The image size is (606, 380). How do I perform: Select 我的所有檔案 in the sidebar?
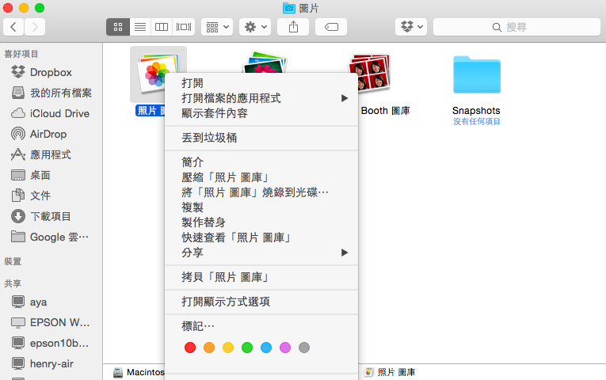tap(51, 93)
